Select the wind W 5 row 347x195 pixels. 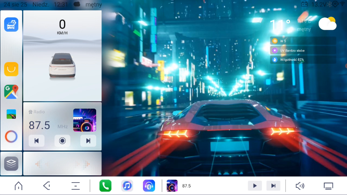[303, 41]
